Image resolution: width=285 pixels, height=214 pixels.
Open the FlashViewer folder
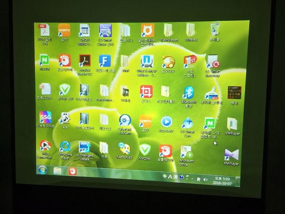(169, 32)
